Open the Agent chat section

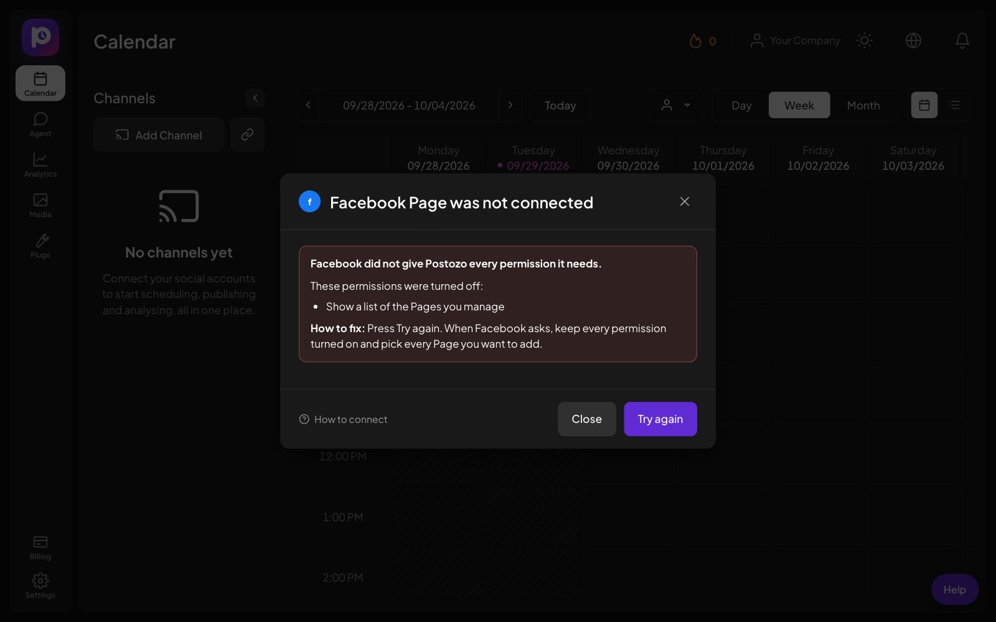[40, 124]
